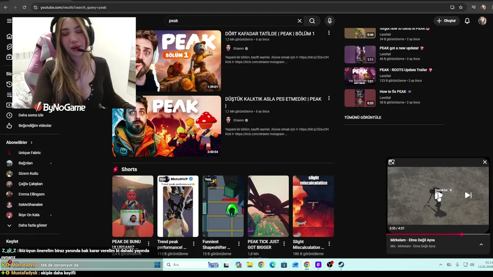493x277 pixels.
Task: Open more options for Trend peak performance short
Action: click(x=194, y=244)
